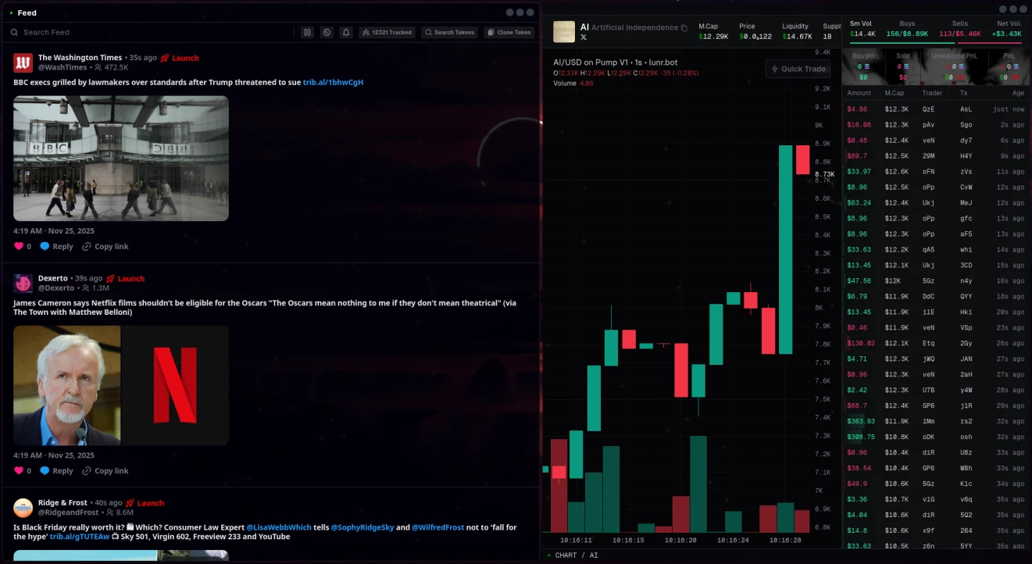The height and width of the screenshot is (564, 1032).
Task: Click the red Launch link on Washington Times post
Action: click(180, 58)
